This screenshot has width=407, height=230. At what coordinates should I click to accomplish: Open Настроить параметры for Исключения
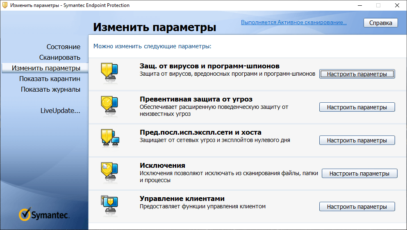click(x=359, y=174)
